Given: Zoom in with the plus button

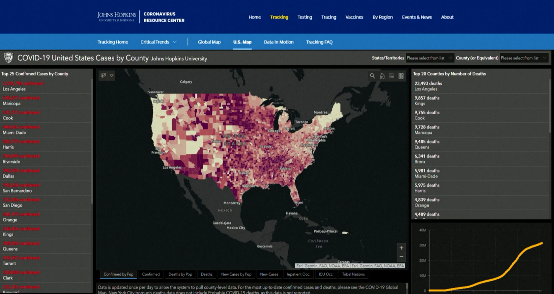Looking at the screenshot, I should 401,248.
